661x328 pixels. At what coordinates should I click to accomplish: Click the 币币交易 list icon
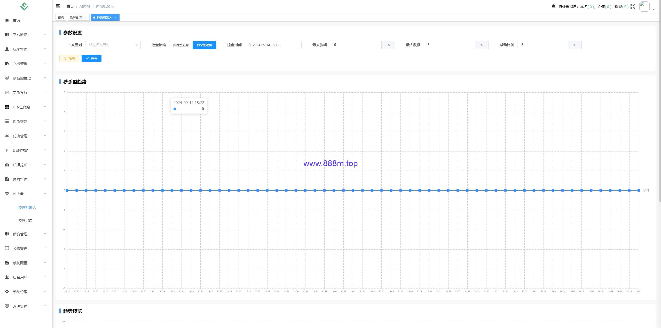pyautogui.click(x=7, y=121)
